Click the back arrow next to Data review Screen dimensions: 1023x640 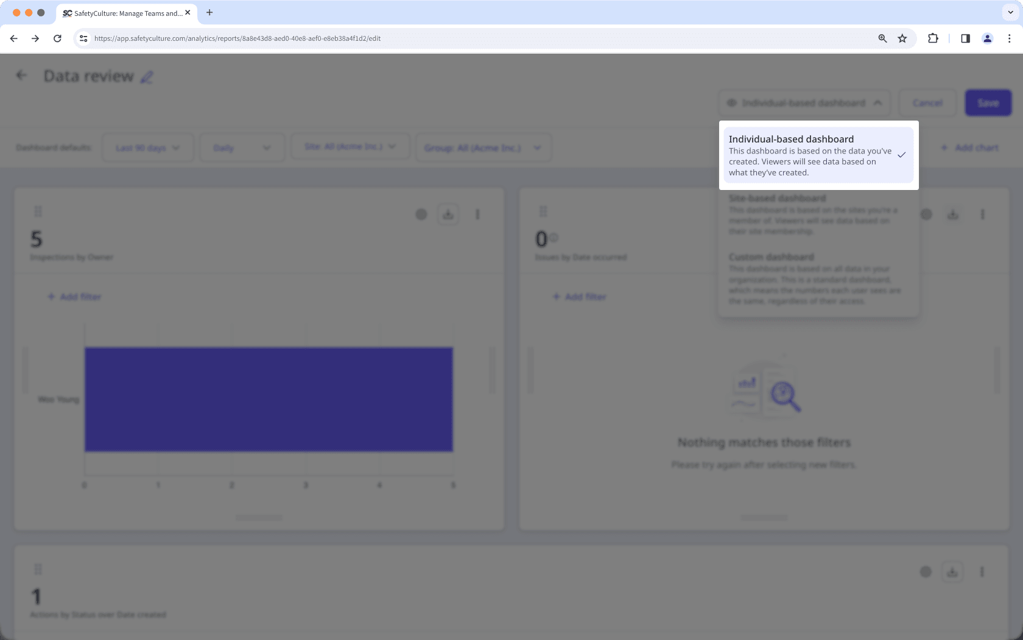pos(21,75)
